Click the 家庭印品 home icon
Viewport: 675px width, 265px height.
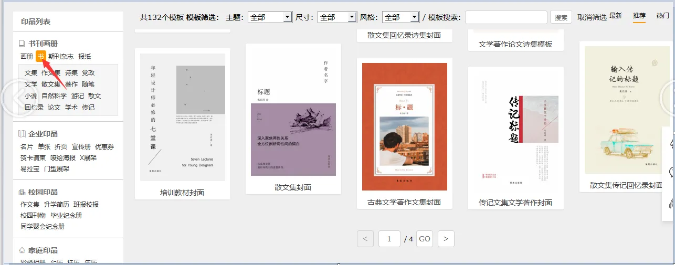pyautogui.click(x=22, y=250)
